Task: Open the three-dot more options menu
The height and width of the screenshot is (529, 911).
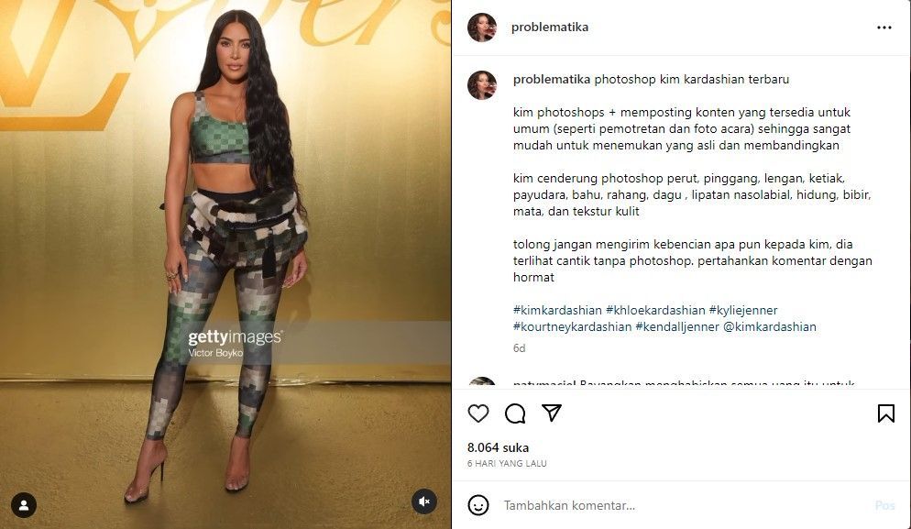Action: [x=884, y=28]
